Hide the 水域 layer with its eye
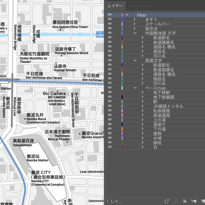 point(110,138)
